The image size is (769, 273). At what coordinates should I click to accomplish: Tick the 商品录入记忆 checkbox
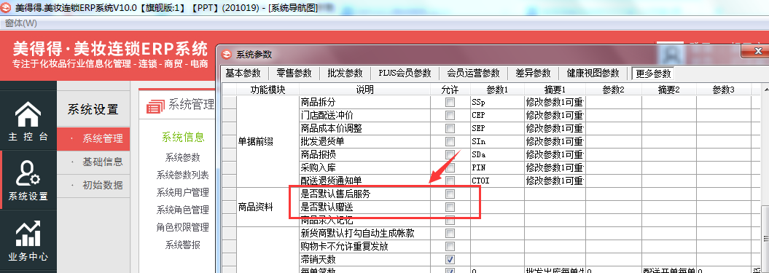coord(450,220)
